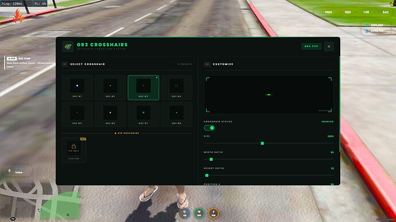Image resolution: width=396 pixels, height=222 pixels.
Task: Click the Height Ratio slider handle
Action: (207, 176)
